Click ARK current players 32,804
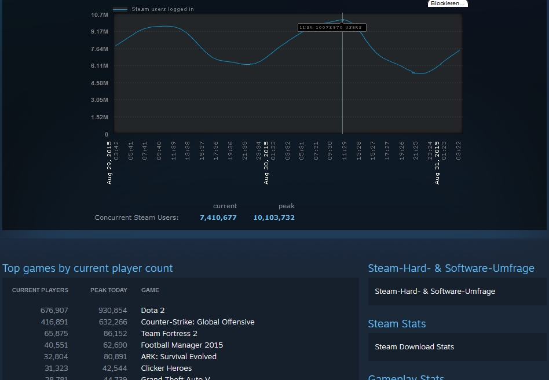 (x=56, y=357)
